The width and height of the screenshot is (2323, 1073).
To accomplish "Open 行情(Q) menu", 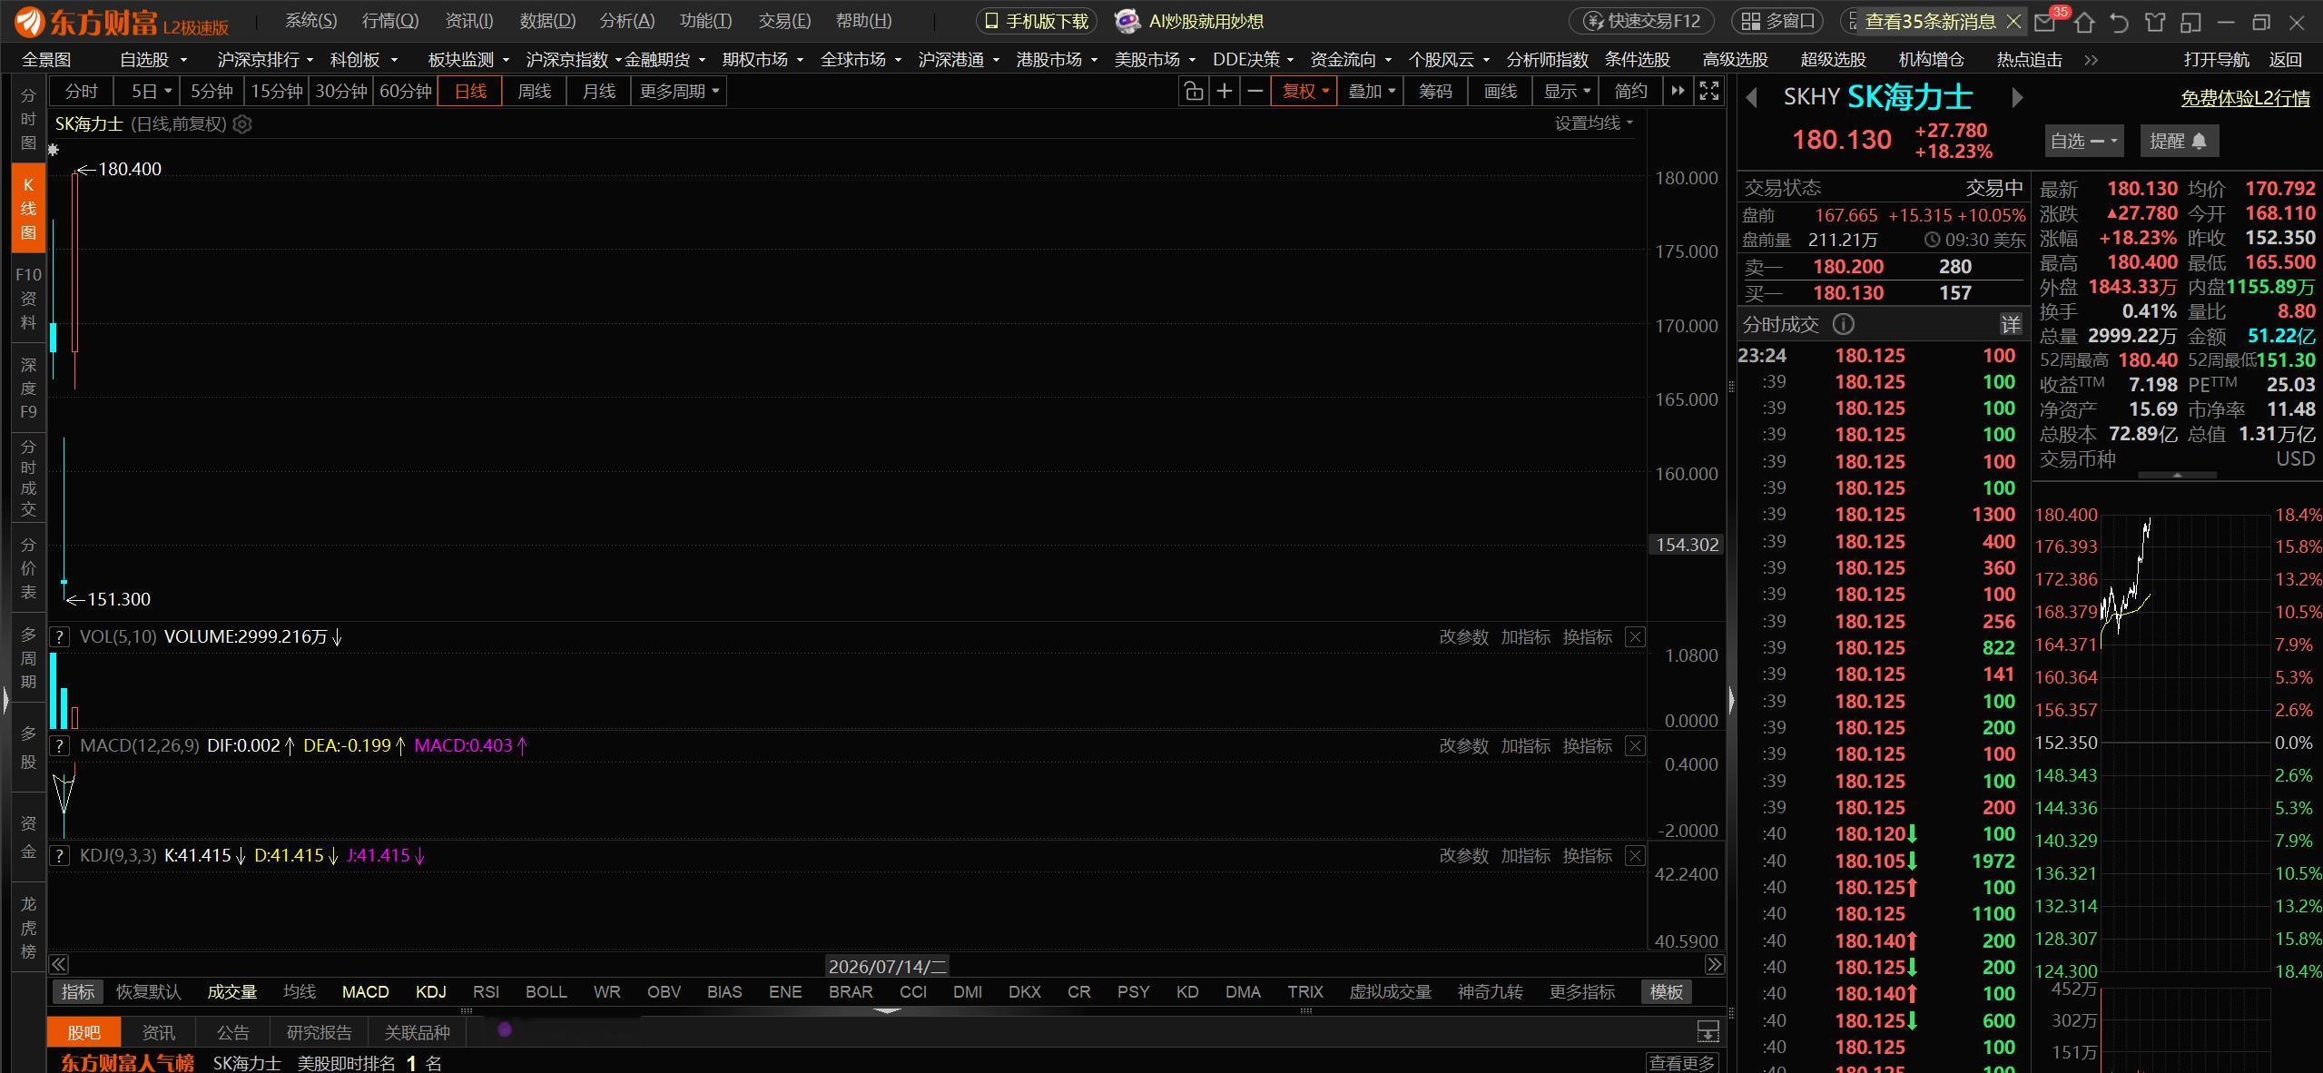I will pos(390,21).
